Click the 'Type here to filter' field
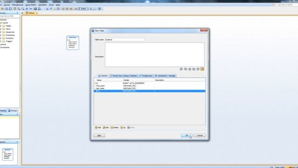Image resolution: width=298 pixels, height=168 pixels. [9, 16]
